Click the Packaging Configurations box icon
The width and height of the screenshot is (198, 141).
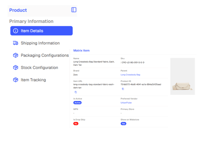[15, 55]
